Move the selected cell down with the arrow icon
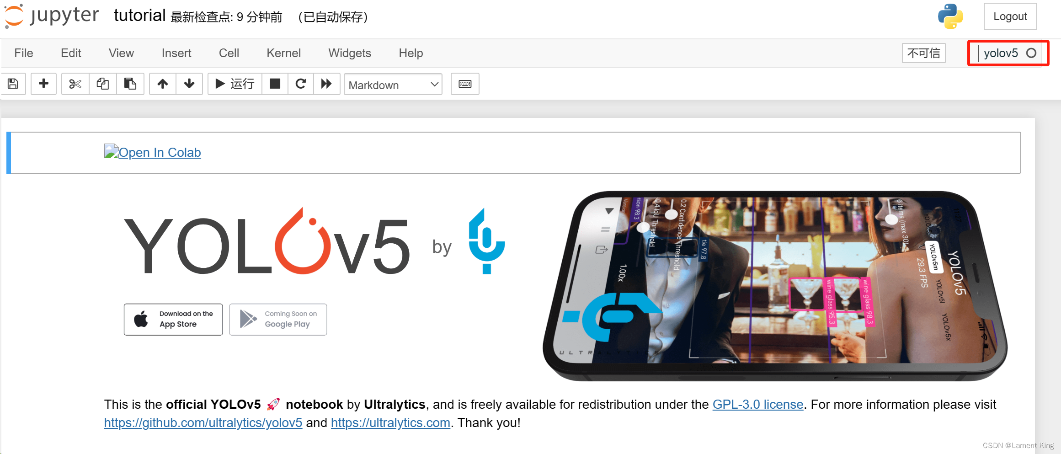Viewport: 1061px width, 454px height. (x=189, y=84)
